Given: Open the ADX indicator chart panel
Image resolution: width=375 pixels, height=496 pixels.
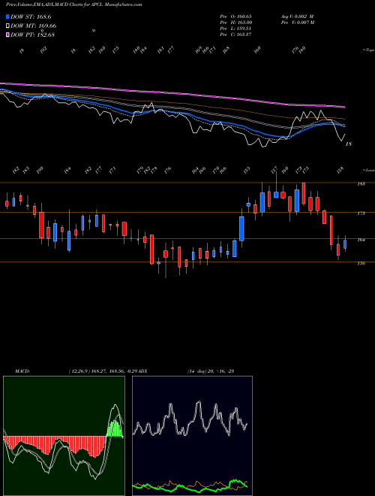Looking at the screenshot, I should (192, 436).
